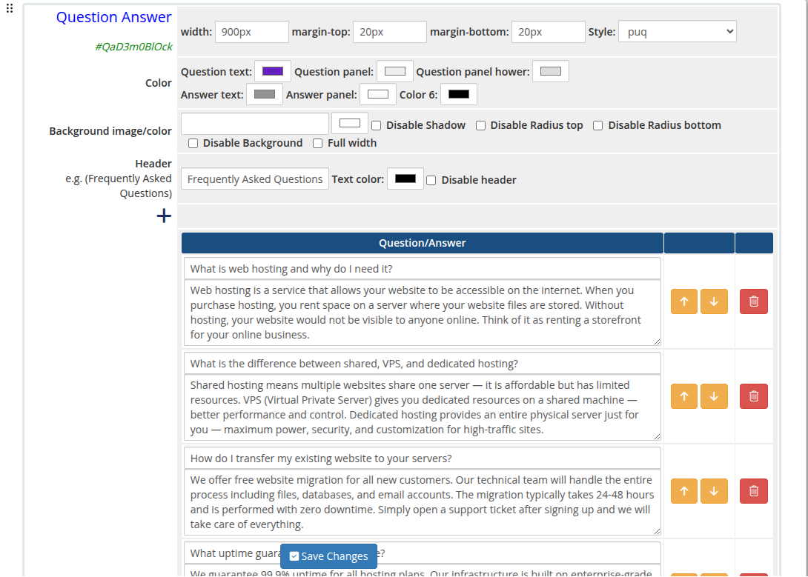Open Question panel hower color swatch
This screenshot has width=808, height=577.
point(550,71)
